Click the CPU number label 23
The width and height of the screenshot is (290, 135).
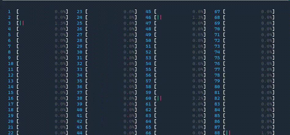[80, 12]
